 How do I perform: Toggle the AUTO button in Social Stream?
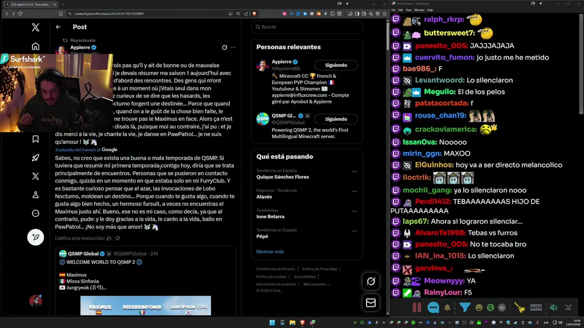(536, 307)
